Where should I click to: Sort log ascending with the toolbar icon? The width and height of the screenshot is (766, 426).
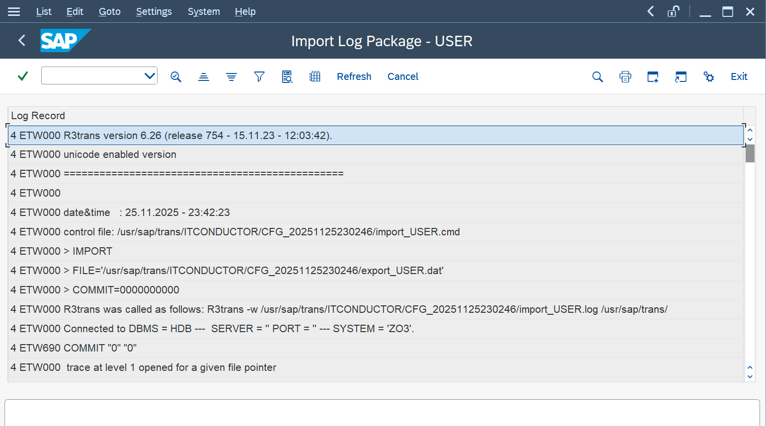click(x=204, y=76)
